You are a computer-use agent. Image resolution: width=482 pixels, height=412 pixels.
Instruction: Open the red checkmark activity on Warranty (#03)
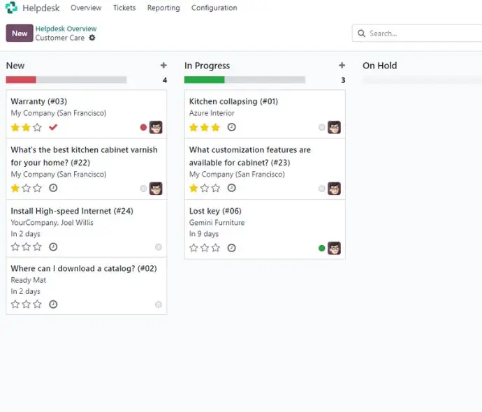tap(53, 127)
